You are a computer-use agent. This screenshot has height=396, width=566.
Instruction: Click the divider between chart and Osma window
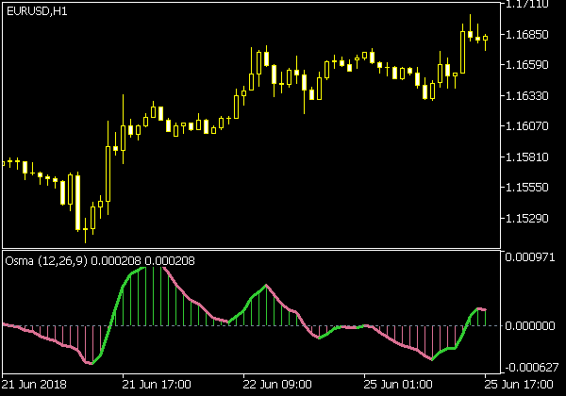tap(250, 250)
